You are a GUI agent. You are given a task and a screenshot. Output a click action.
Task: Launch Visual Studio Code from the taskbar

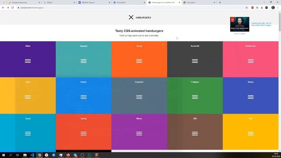tap(32, 155)
